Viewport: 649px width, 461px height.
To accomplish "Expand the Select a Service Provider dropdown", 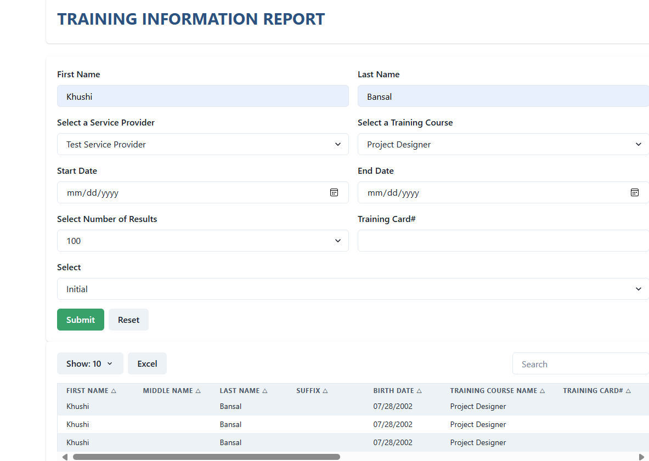I will (202, 144).
